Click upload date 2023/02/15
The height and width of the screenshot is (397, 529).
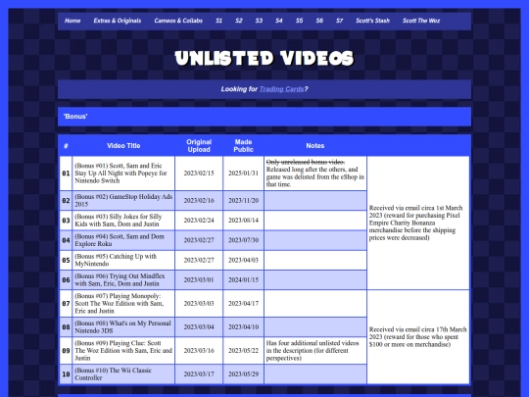199,174
